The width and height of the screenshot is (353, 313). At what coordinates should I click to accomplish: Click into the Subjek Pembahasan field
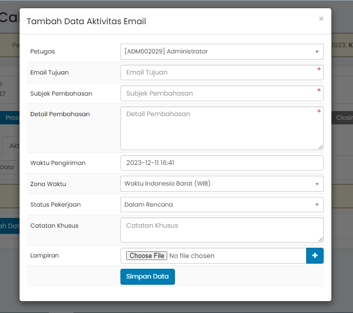pyautogui.click(x=221, y=94)
